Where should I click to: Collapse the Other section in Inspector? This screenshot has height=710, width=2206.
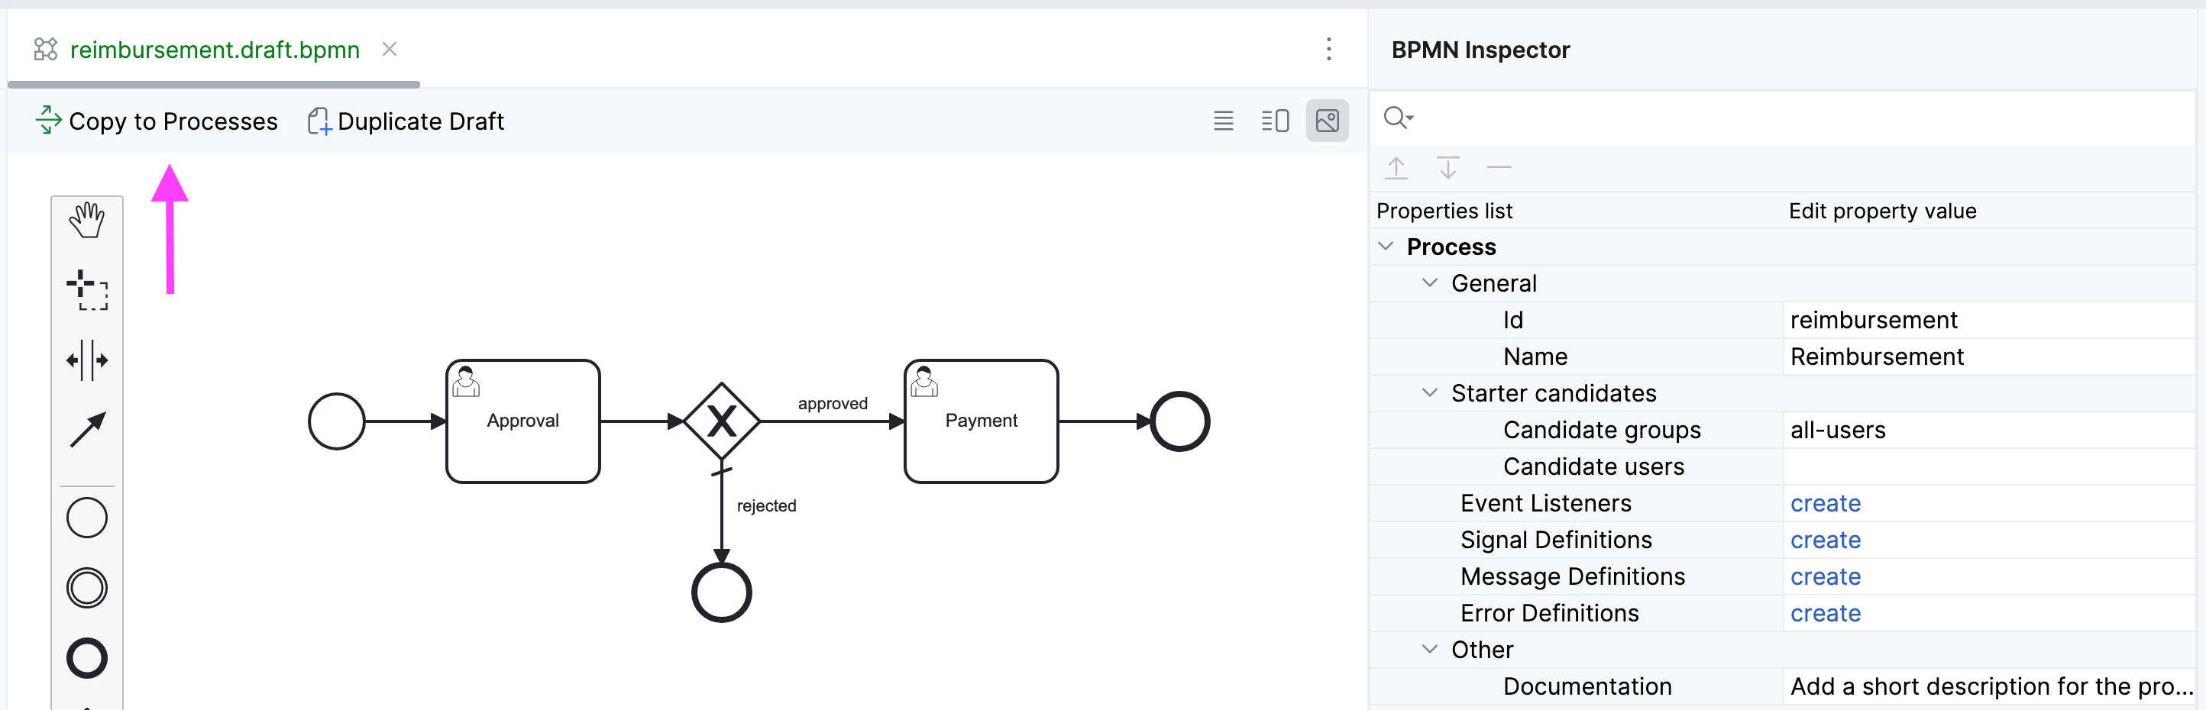(x=1428, y=649)
